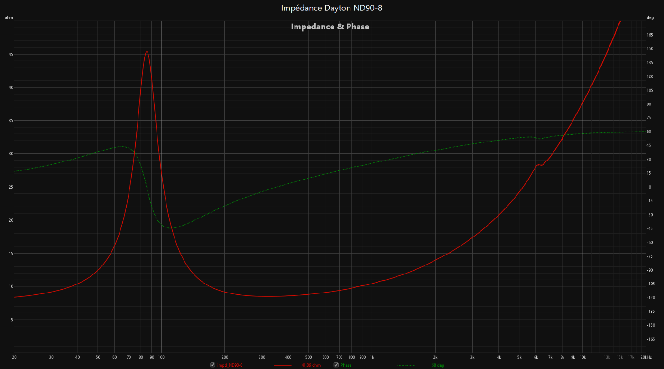Uncheck the impd_ND90-8 trace checkbox
Image resolution: width=664 pixels, height=369 pixels.
[x=212, y=365]
